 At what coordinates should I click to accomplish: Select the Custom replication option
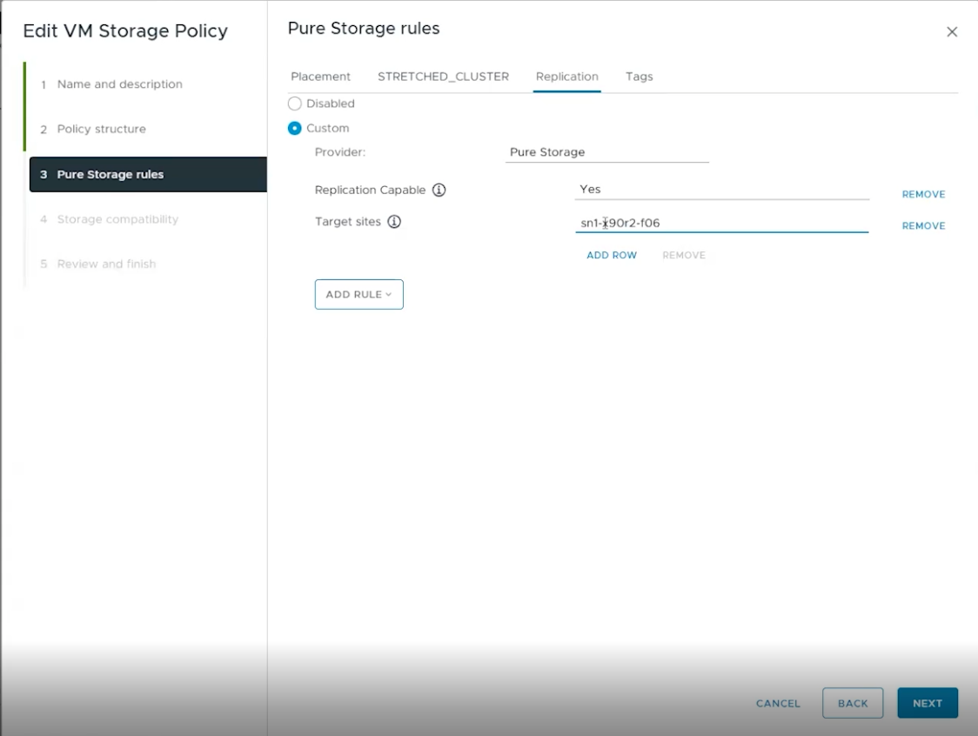click(294, 128)
